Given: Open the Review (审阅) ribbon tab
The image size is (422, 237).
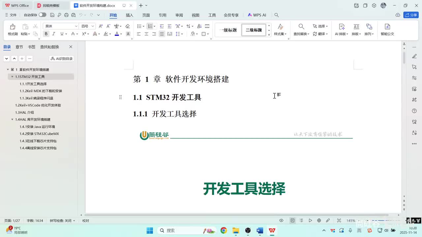Looking at the screenshot, I should [x=179, y=15].
